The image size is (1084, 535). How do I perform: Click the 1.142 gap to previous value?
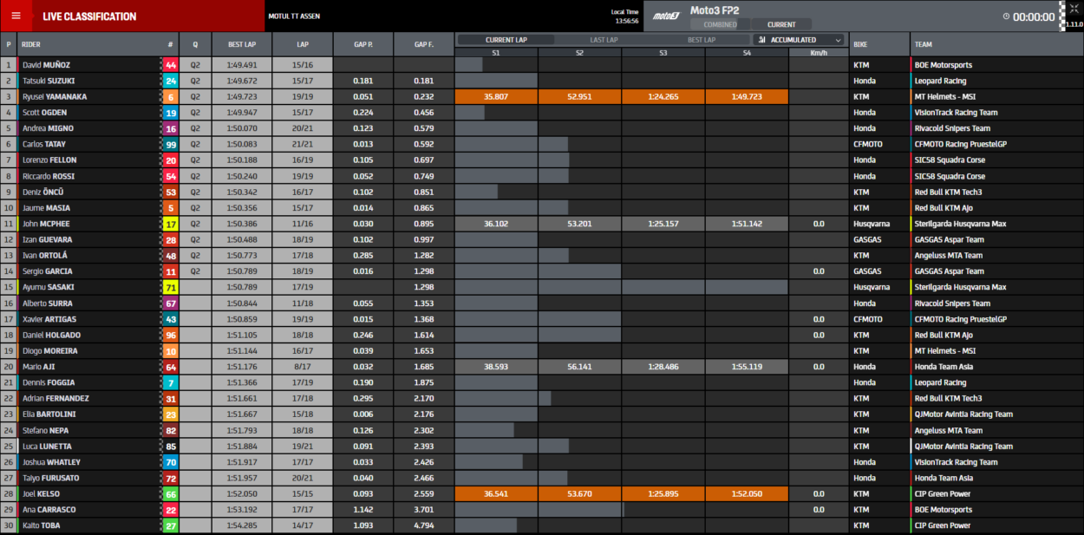pyautogui.click(x=363, y=510)
